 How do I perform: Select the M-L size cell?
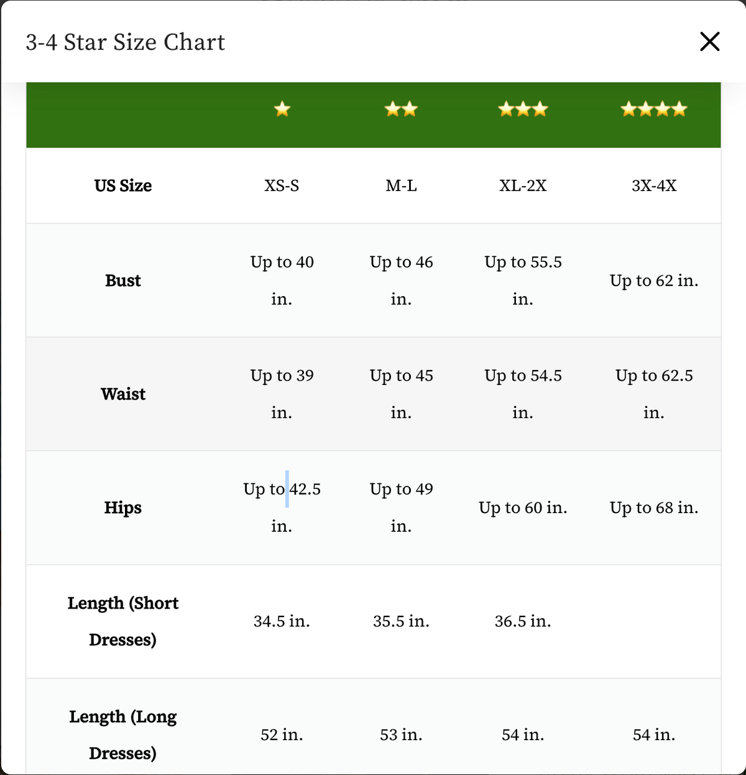[401, 185]
